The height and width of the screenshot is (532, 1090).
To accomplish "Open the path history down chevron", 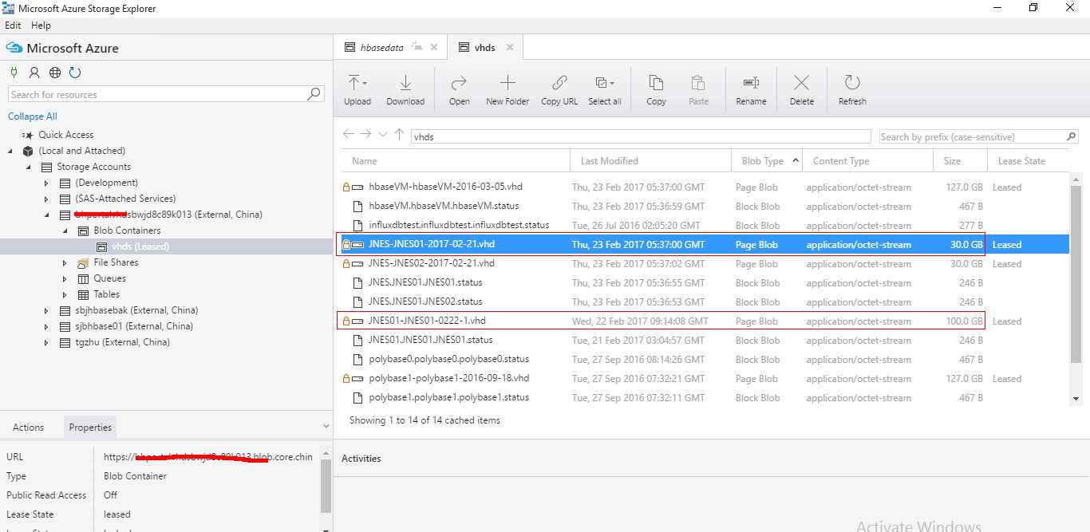I will (383, 134).
